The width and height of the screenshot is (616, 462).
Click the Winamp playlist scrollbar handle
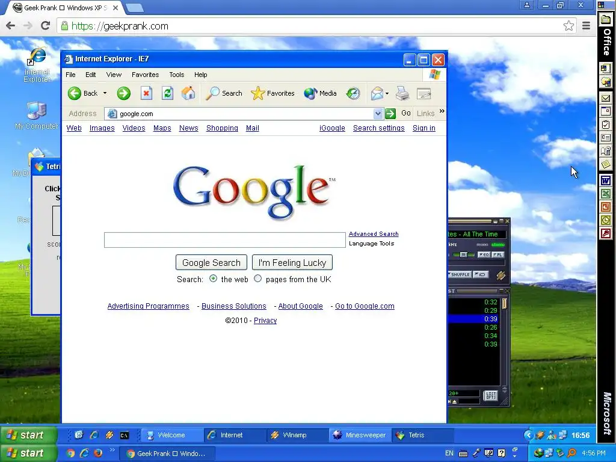(x=505, y=303)
